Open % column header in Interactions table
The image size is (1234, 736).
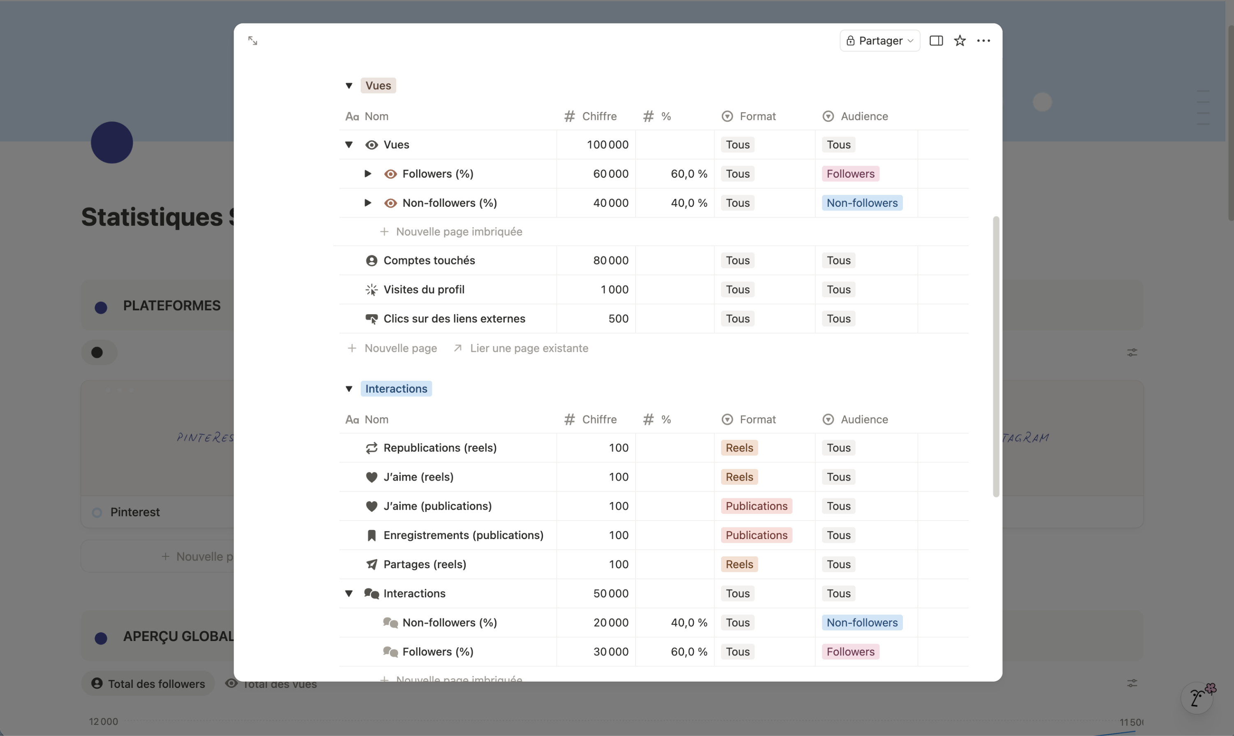(x=674, y=419)
